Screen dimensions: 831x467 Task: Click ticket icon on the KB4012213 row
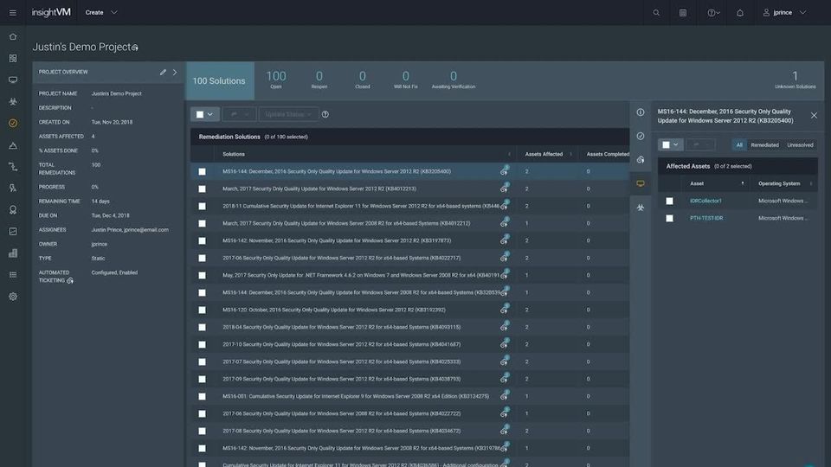click(504, 188)
